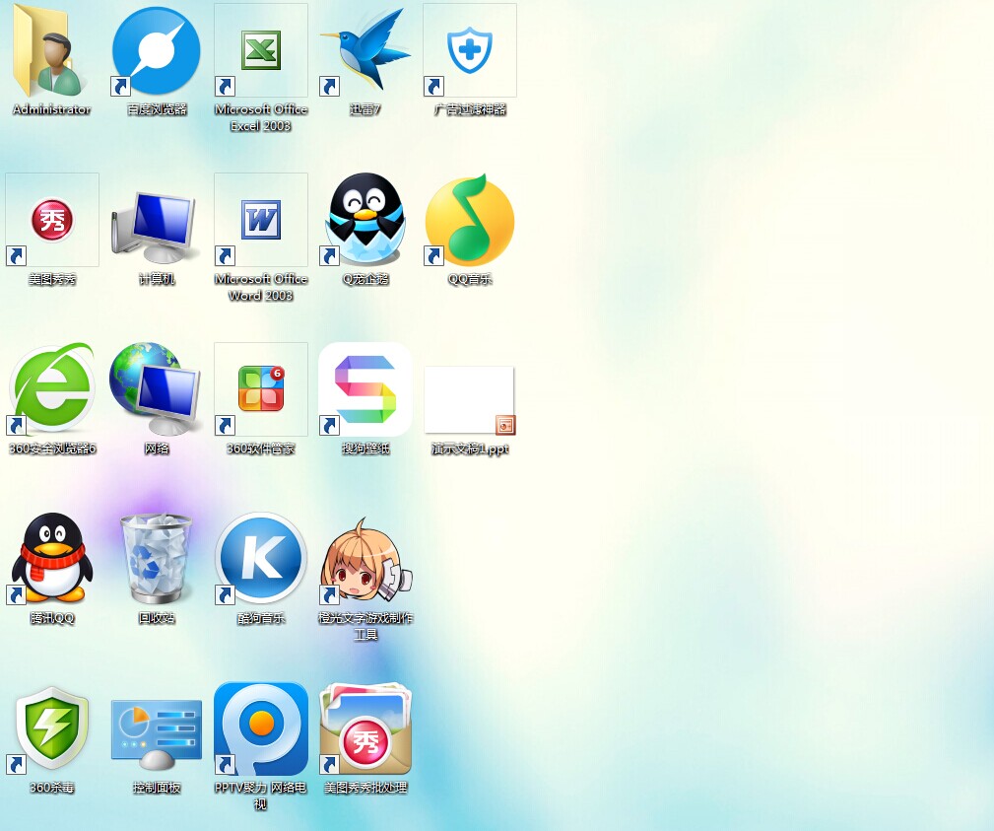994x831 pixels.
Task: Click the "Q宠企鹅" label text
Action: (x=365, y=279)
